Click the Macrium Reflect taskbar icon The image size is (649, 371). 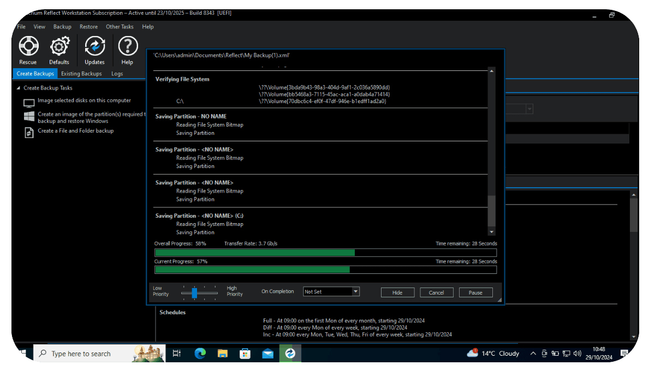290,354
